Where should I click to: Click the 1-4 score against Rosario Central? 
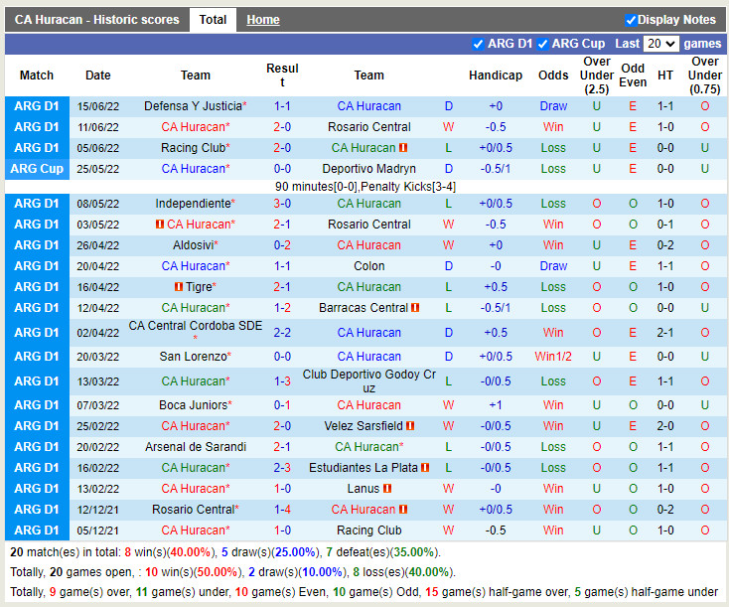(x=282, y=510)
